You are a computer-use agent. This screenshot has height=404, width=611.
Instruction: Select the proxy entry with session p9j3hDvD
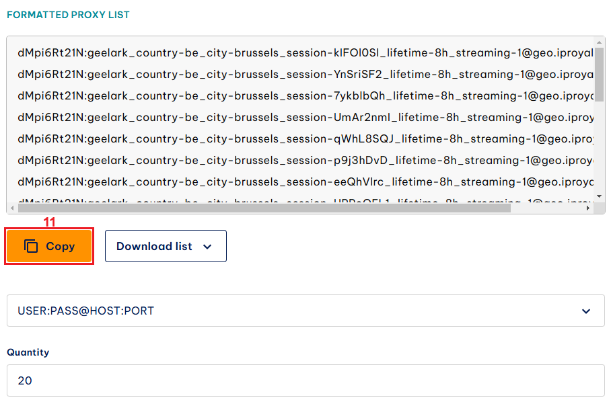coord(303,160)
